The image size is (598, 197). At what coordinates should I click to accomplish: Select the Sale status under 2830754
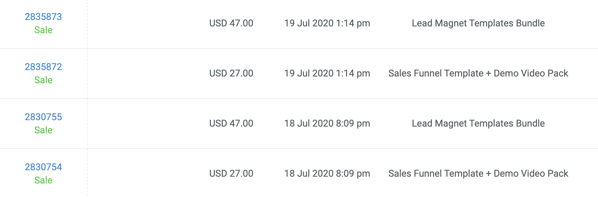pos(43,180)
